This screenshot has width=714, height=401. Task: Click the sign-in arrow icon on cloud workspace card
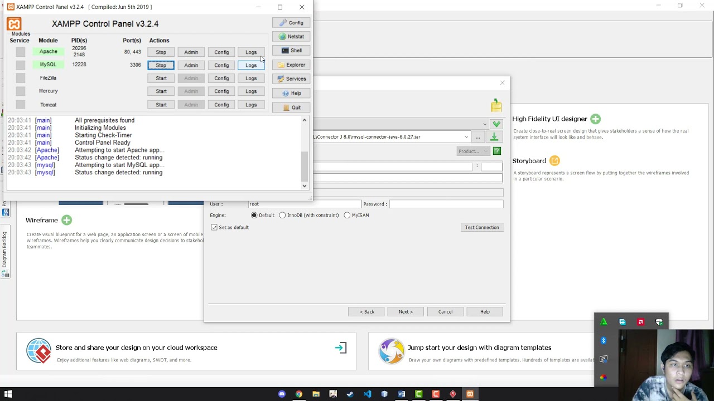tap(341, 348)
